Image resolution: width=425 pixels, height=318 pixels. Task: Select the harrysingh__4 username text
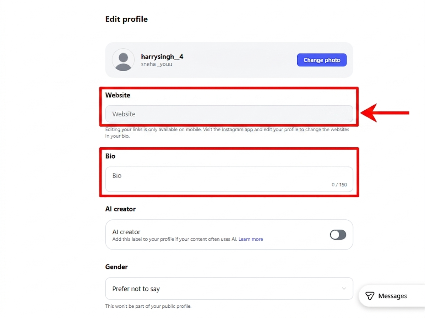pyautogui.click(x=162, y=57)
